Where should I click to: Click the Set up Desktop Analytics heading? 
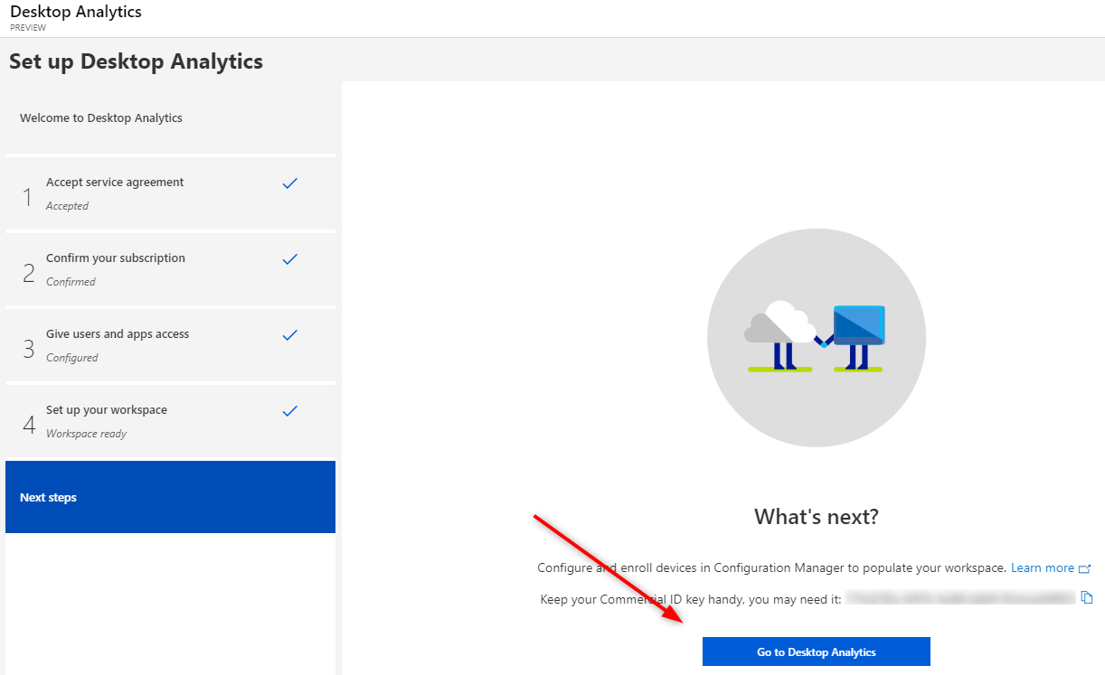(136, 61)
